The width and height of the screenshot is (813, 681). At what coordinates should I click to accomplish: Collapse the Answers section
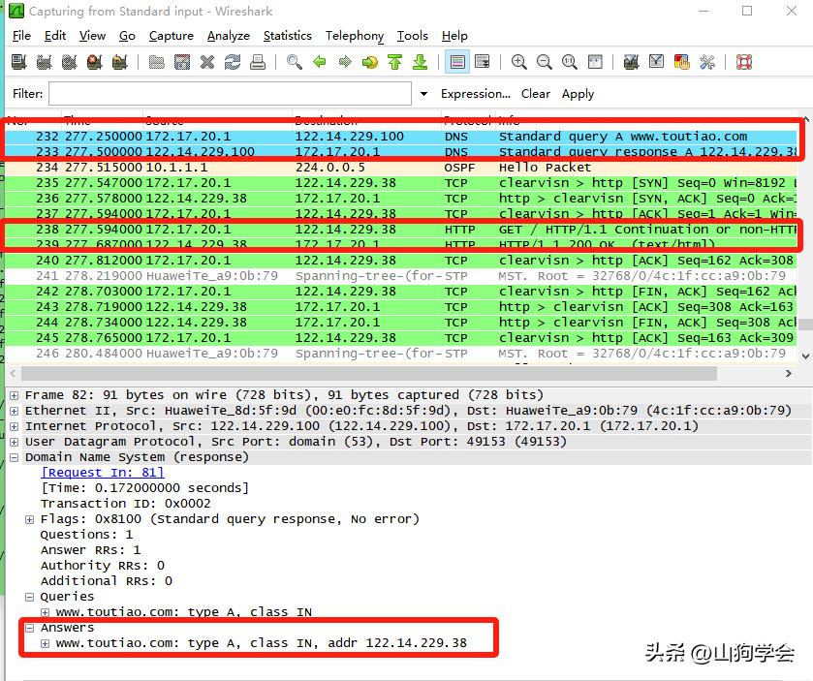(30, 628)
